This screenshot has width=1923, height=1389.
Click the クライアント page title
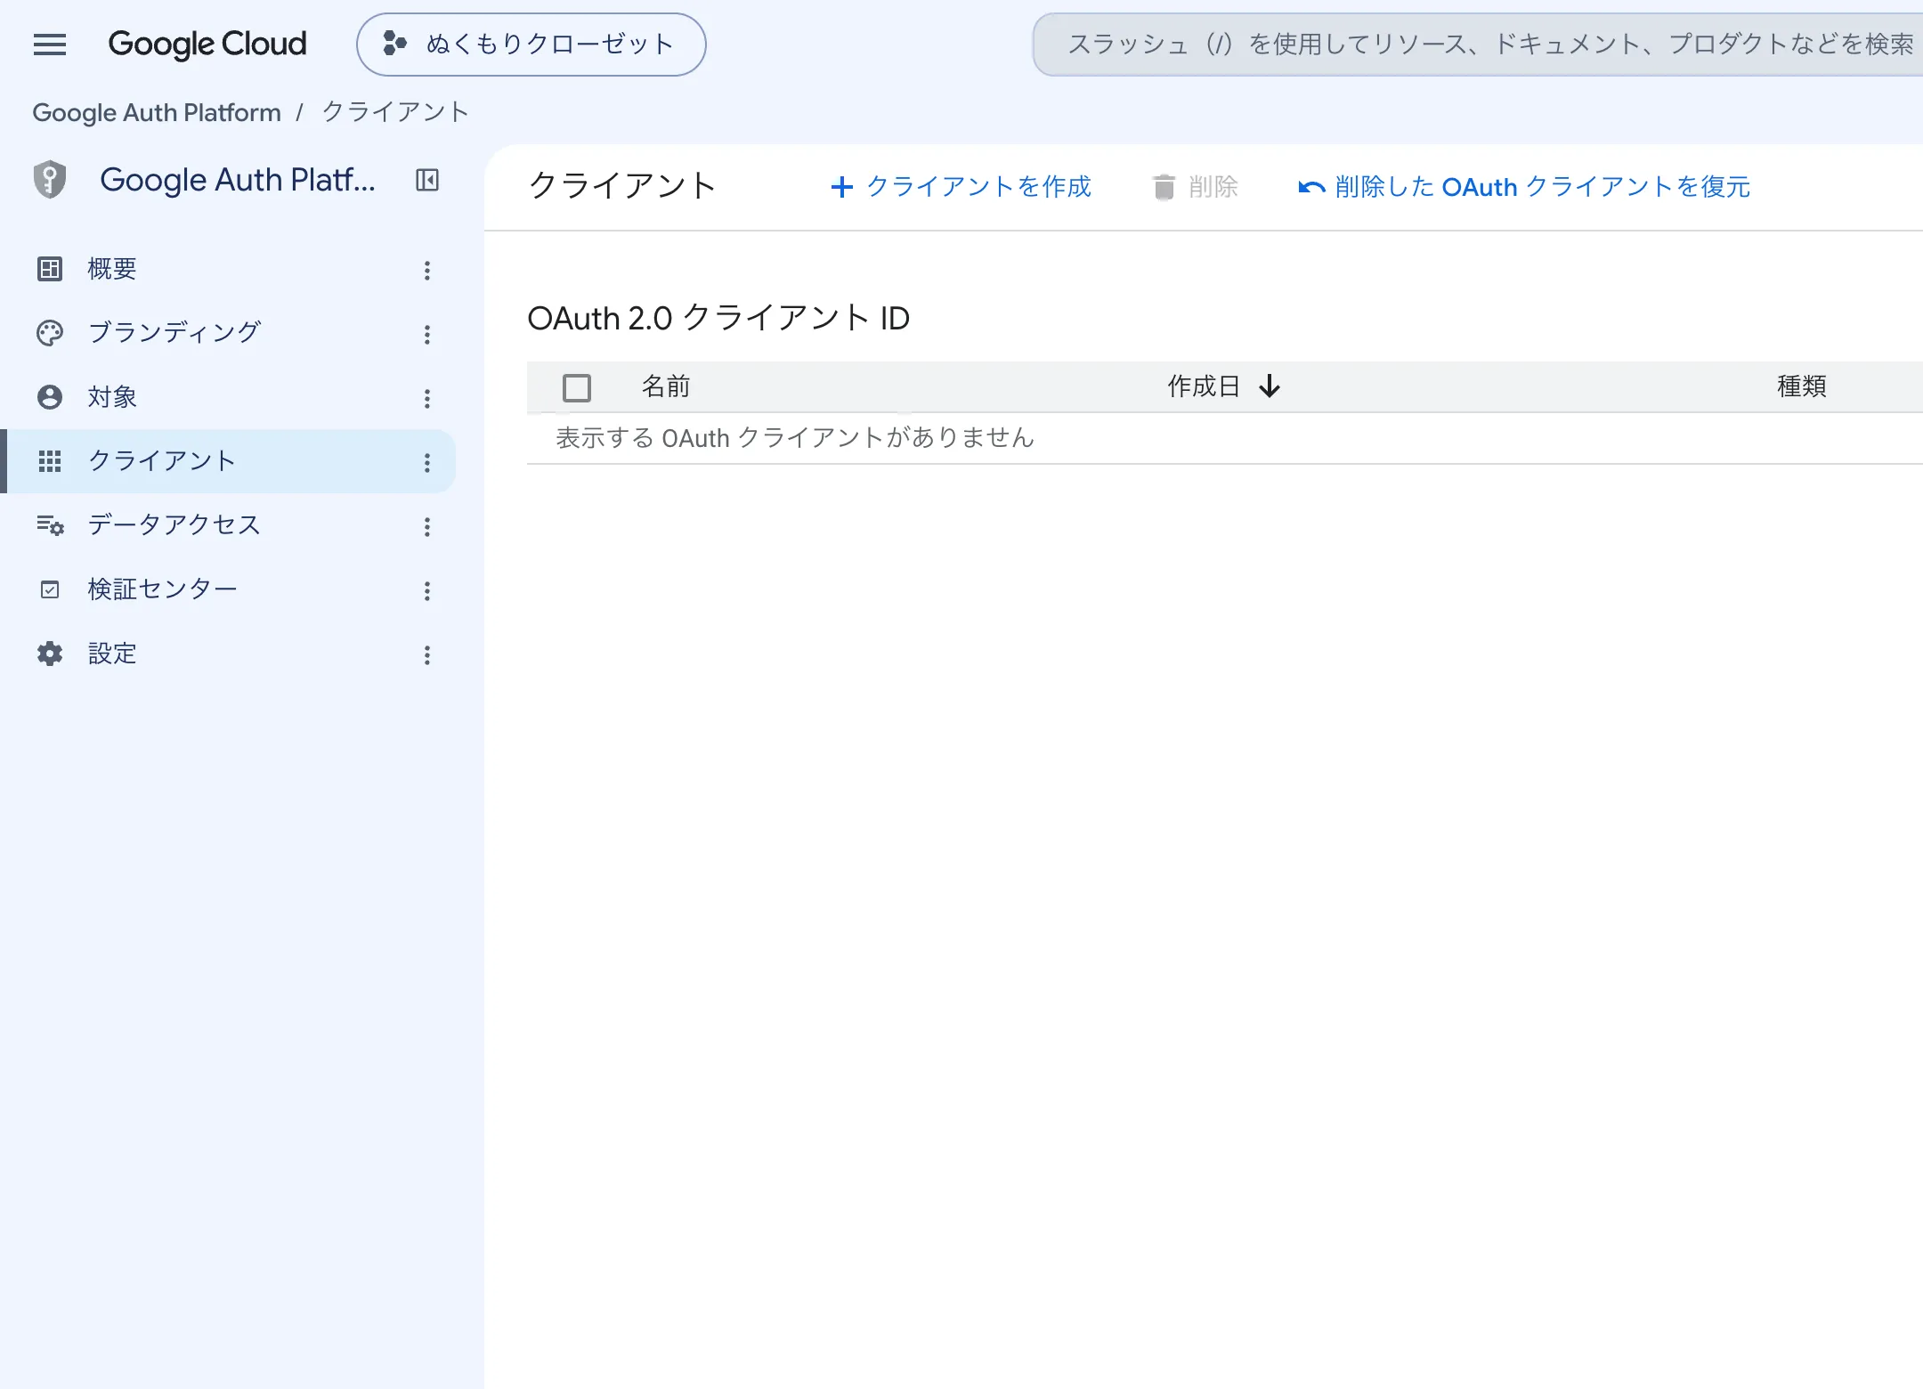[x=622, y=186]
